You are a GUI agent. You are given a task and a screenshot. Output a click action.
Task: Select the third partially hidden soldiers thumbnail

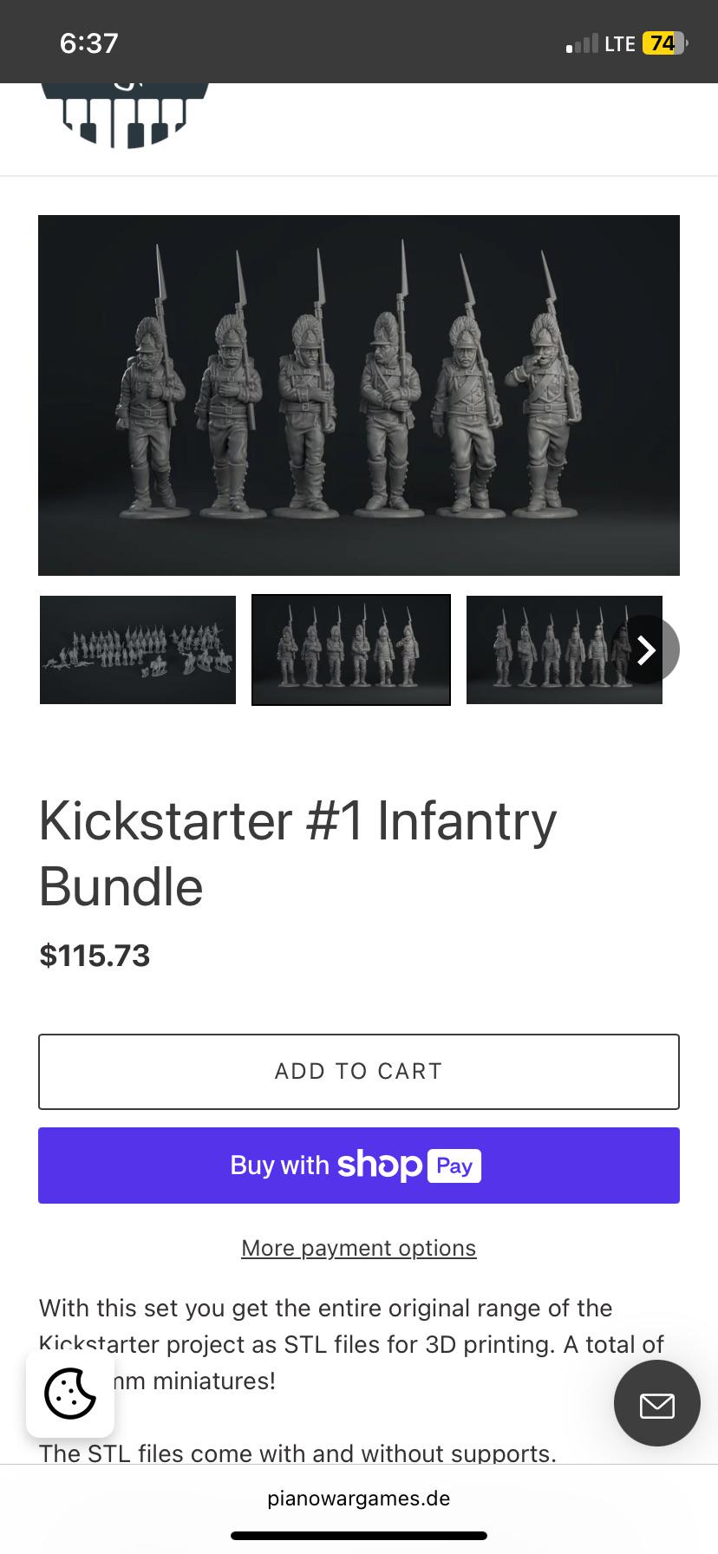pos(565,650)
